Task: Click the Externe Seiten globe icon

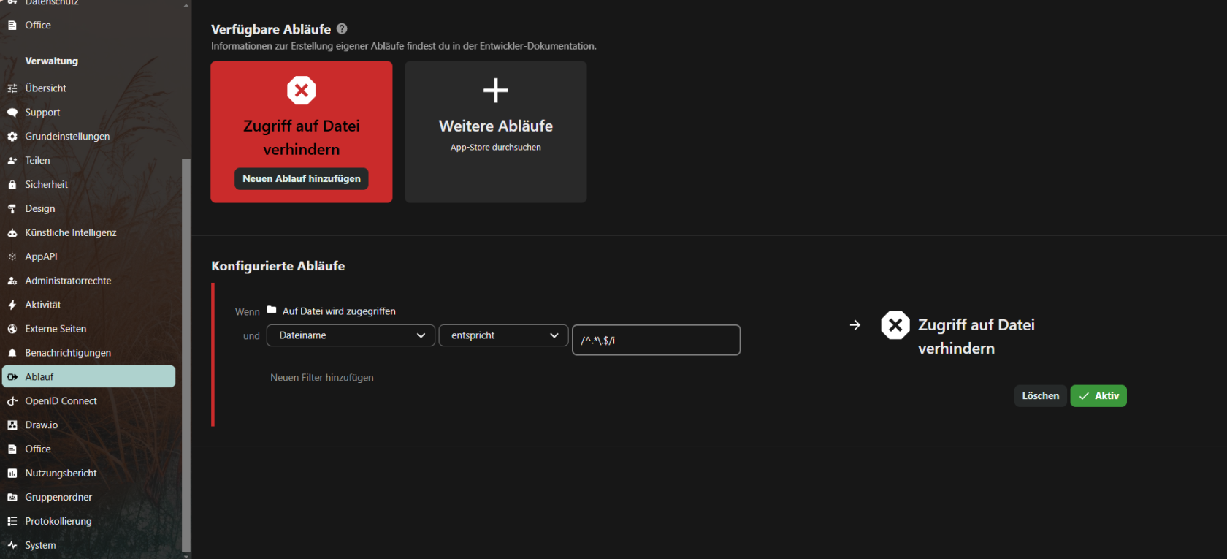Action: click(12, 329)
